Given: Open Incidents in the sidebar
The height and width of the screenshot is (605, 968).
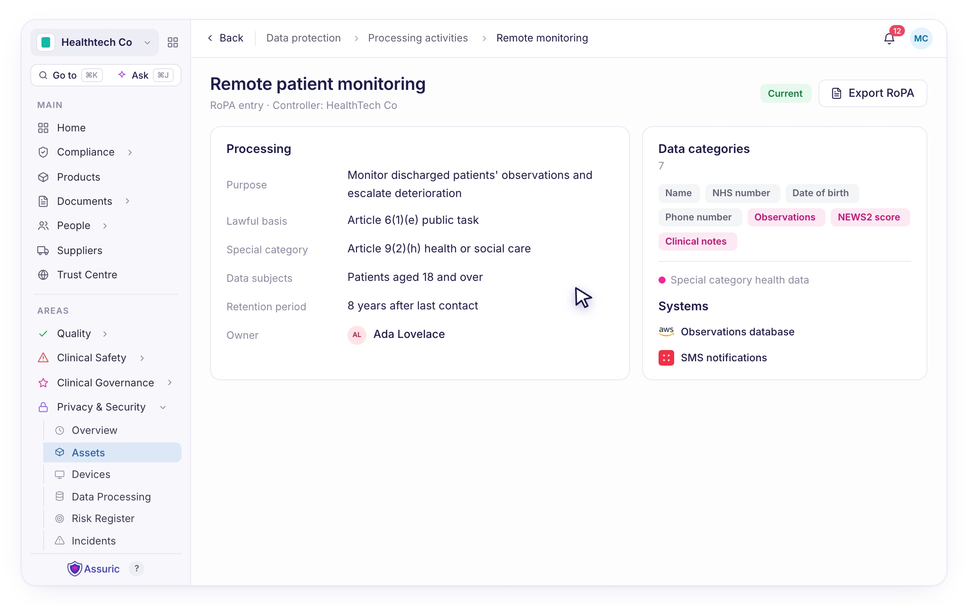Looking at the screenshot, I should (112, 541).
